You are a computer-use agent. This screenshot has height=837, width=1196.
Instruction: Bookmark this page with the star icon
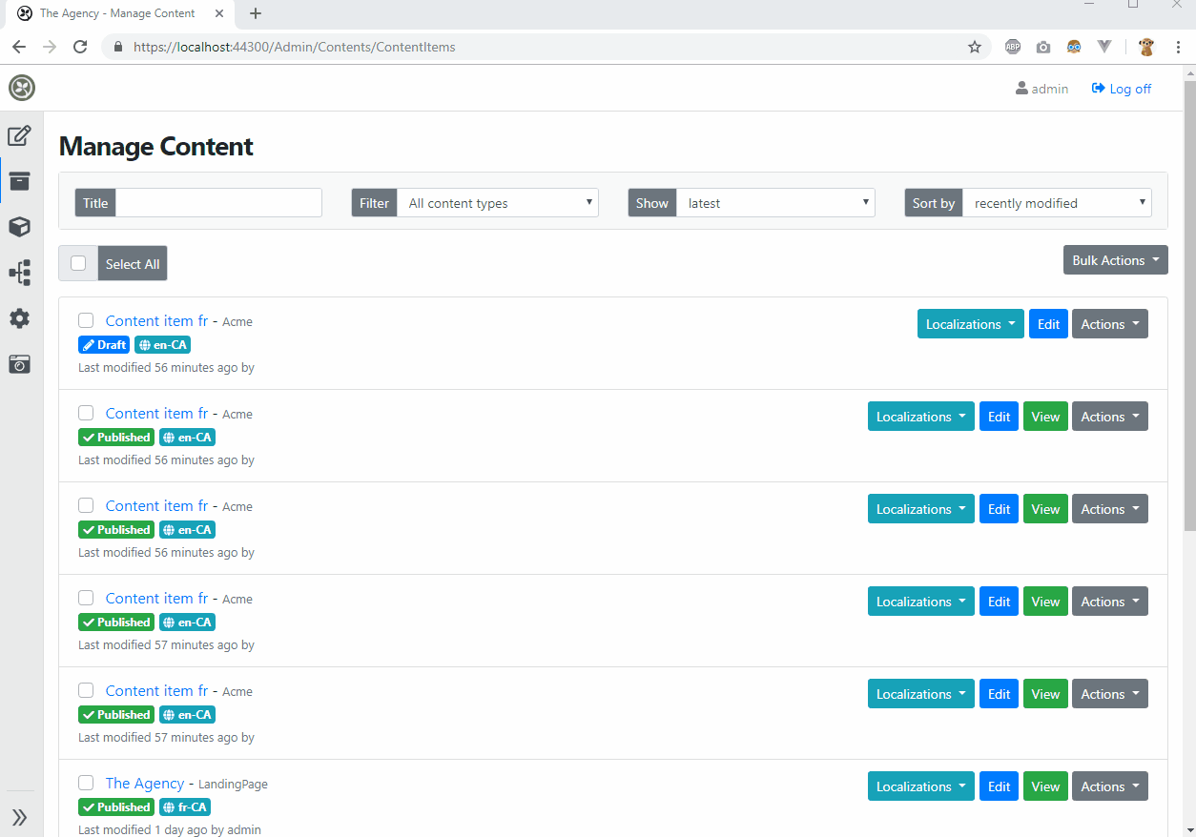coord(975,47)
